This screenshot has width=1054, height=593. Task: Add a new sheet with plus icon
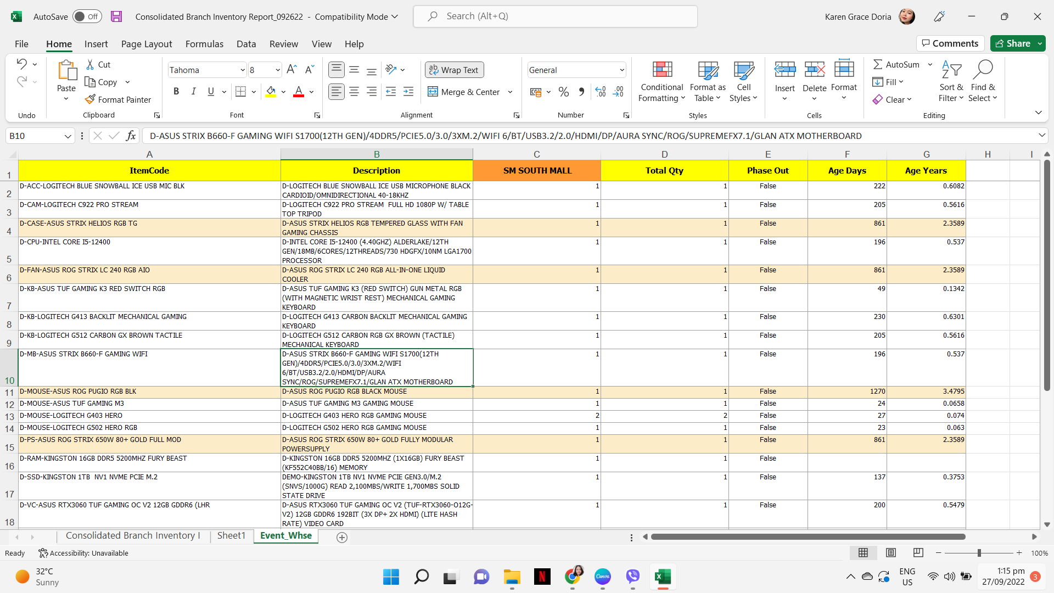pos(342,538)
